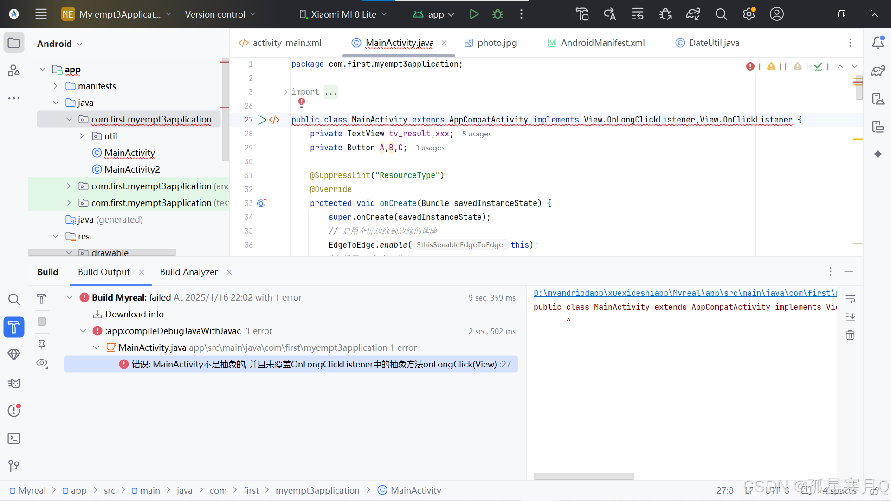This screenshot has height=501, width=891.
Task: Sync project with Gradle files
Action: pos(693,14)
